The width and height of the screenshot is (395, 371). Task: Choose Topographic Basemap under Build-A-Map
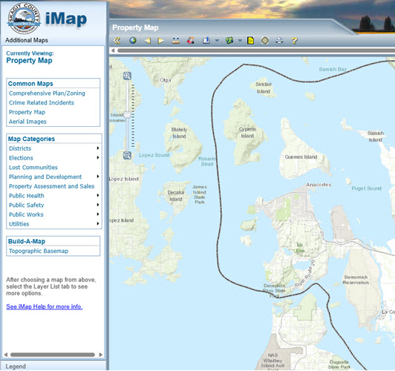click(39, 251)
